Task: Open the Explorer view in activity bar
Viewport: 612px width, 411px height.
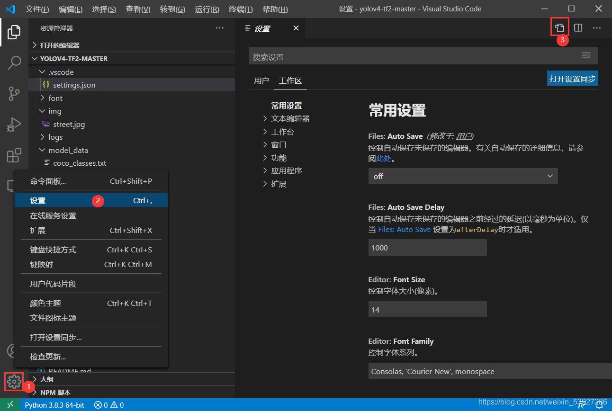Action: [x=14, y=32]
